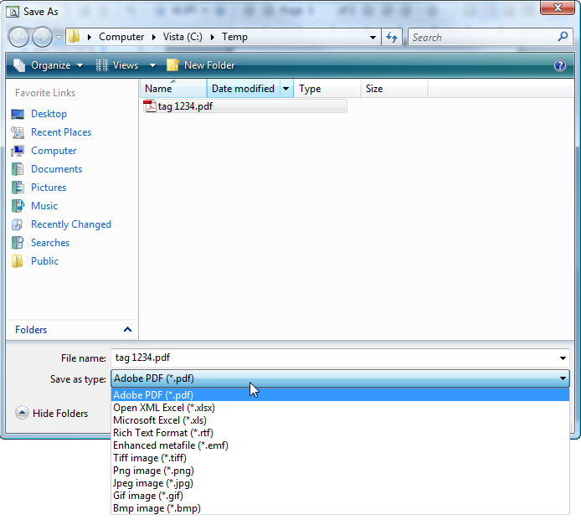Viewport: 581px width, 530px height.
Task: Open the Computer favorite link
Action: [x=54, y=151]
